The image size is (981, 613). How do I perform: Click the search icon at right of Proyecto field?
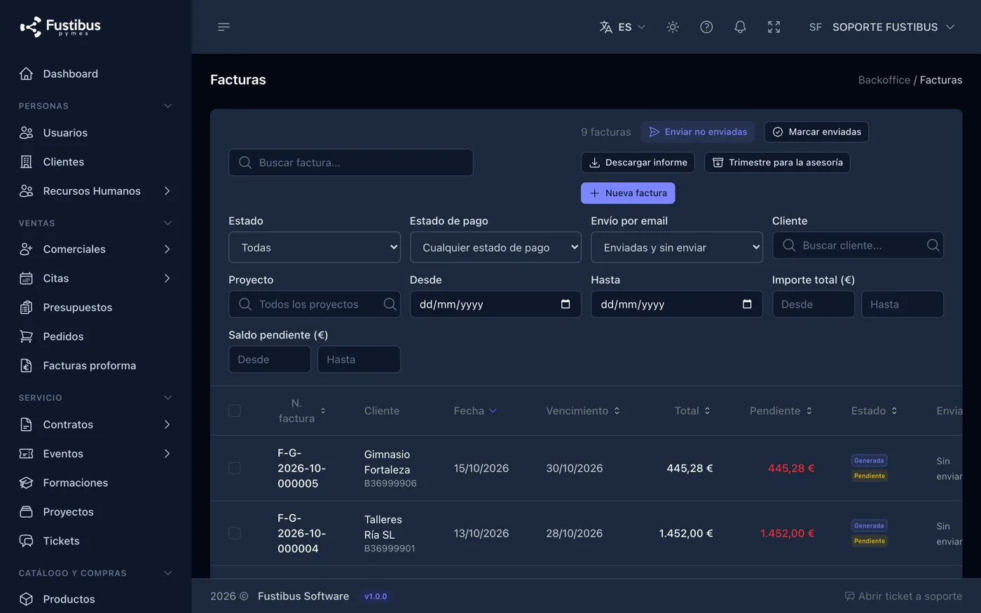click(390, 304)
